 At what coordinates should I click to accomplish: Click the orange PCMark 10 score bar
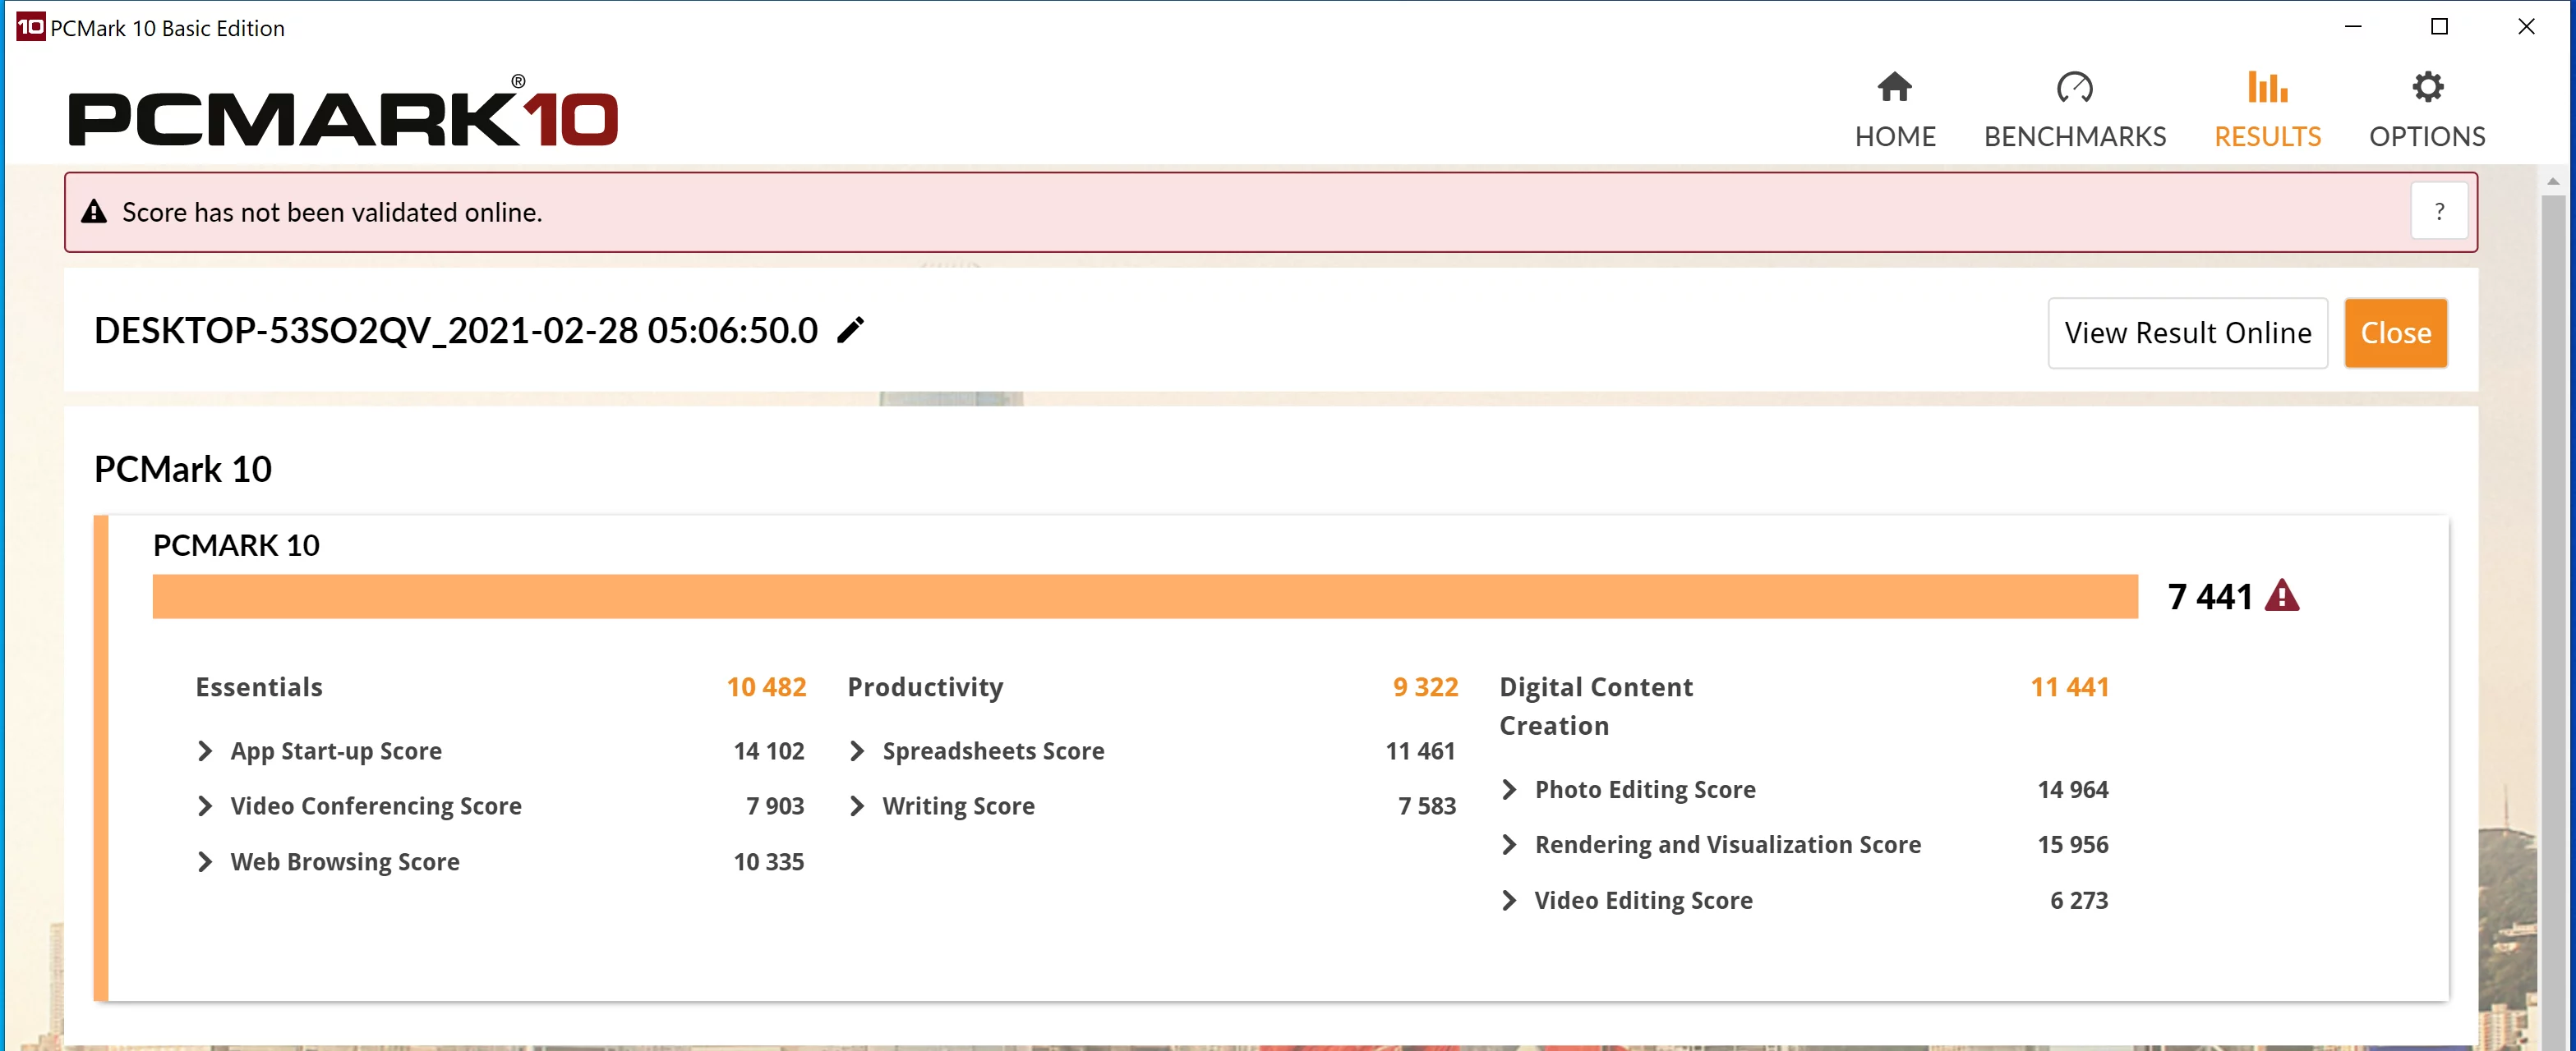point(1145,595)
